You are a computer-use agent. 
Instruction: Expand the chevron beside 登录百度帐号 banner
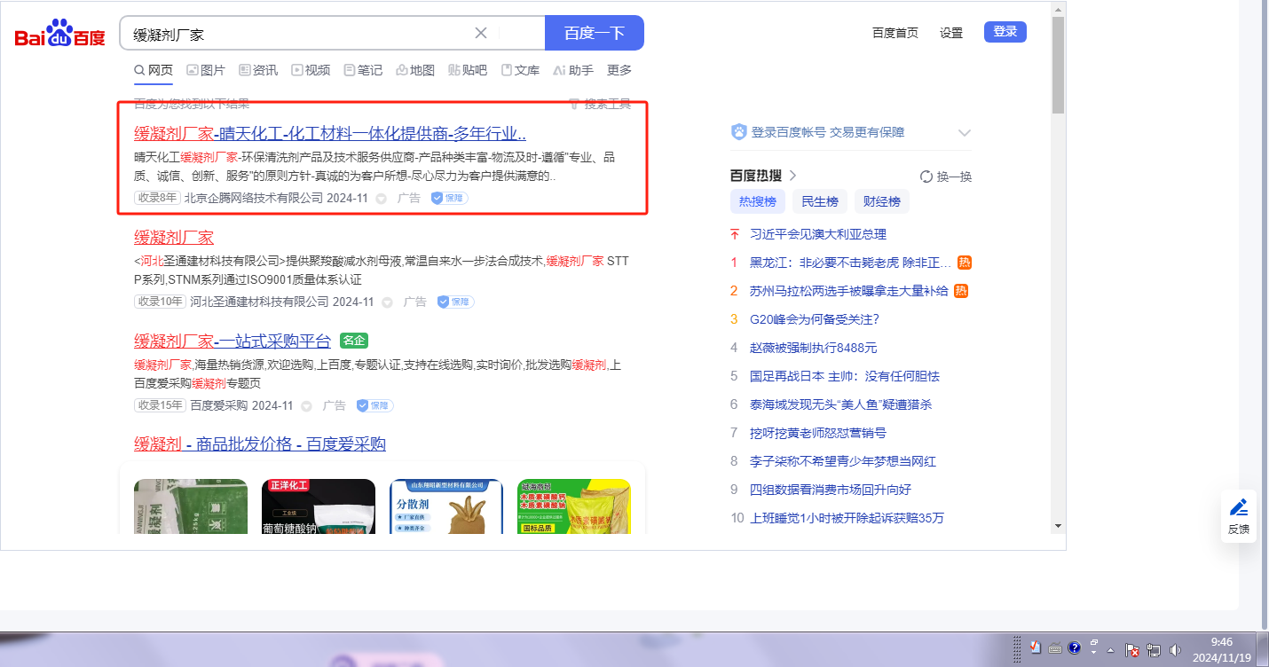click(965, 133)
